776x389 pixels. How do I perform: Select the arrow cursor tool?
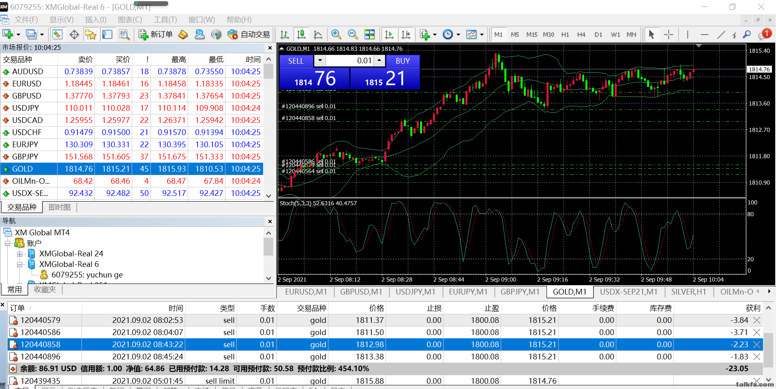pyautogui.click(x=651, y=34)
